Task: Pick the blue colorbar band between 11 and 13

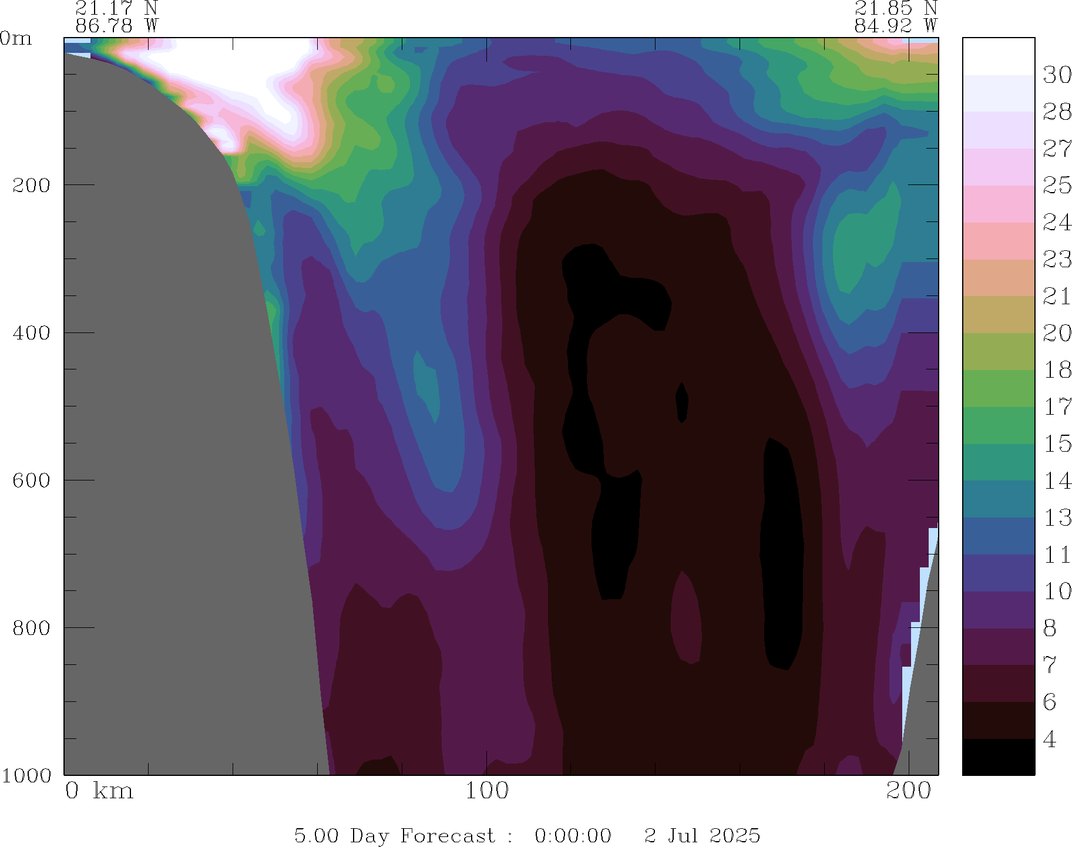Action: [x=998, y=536]
